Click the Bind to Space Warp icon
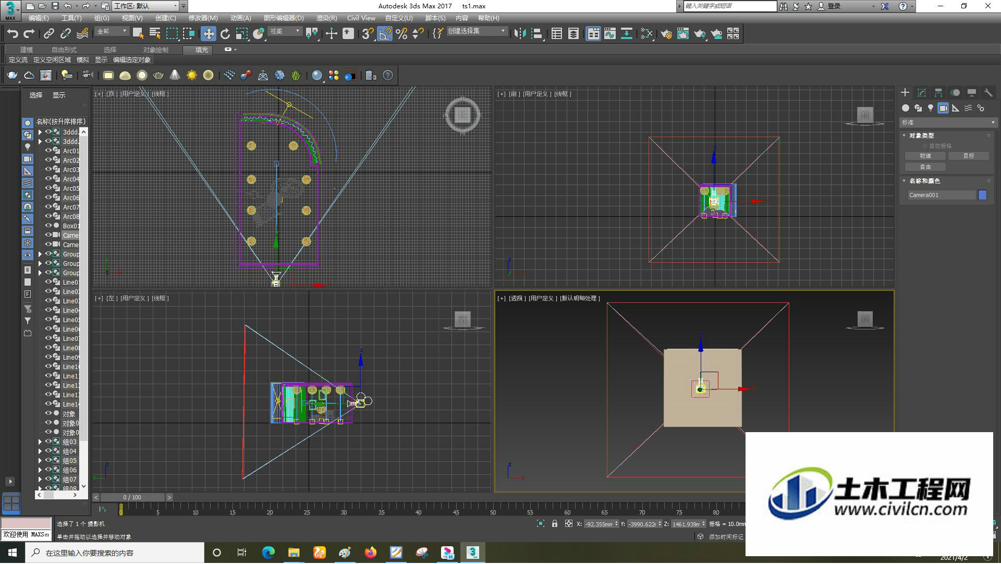 tap(82, 34)
